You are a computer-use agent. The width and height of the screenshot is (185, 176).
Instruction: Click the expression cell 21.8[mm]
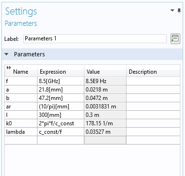pos(61,90)
